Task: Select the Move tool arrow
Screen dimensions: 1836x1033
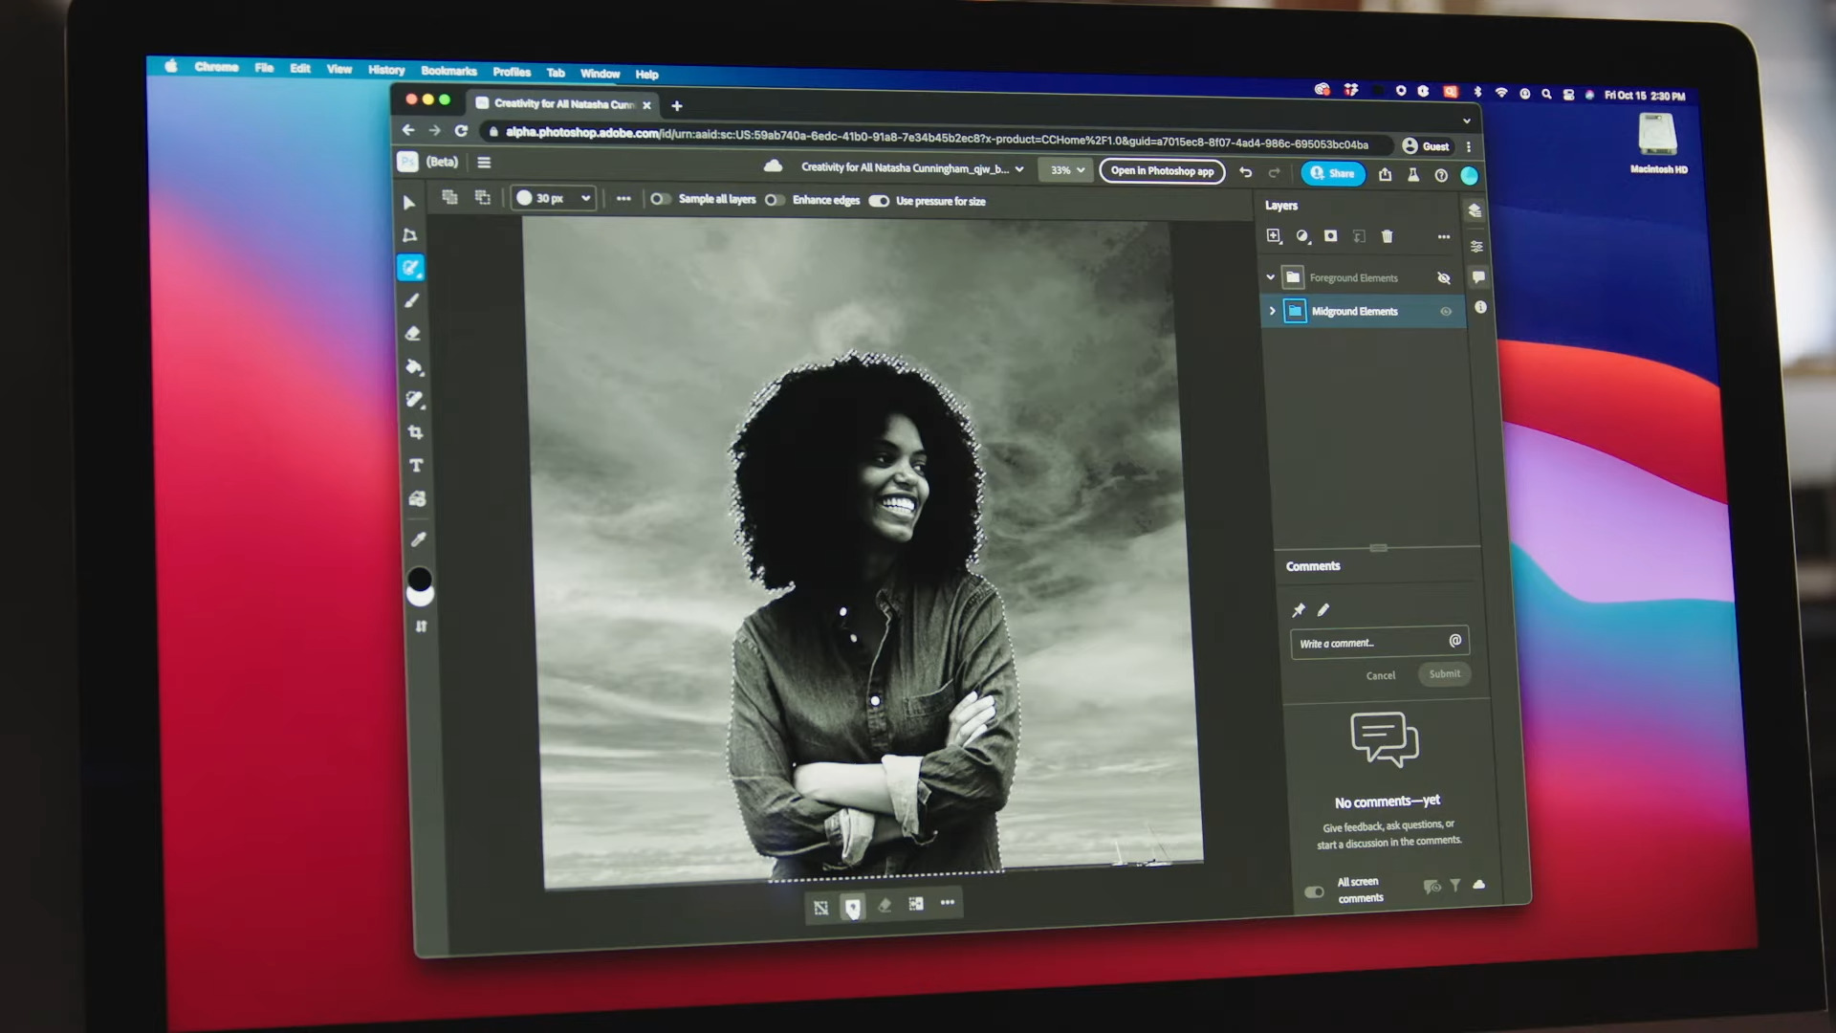Action: (409, 203)
